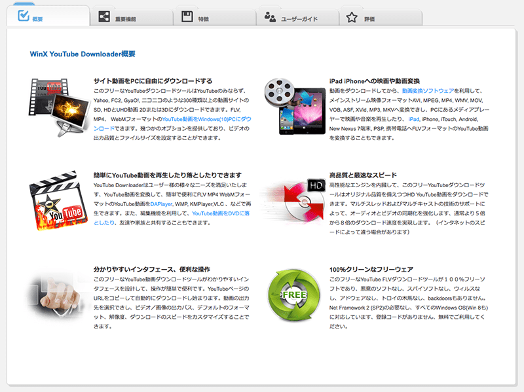Select the 特徴 tab
This screenshot has width=524, height=392.
[x=215, y=17]
